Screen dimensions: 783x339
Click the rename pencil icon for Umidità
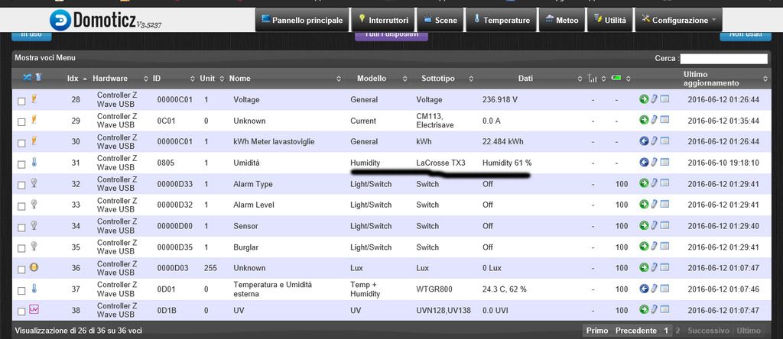pyautogui.click(x=654, y=162)
